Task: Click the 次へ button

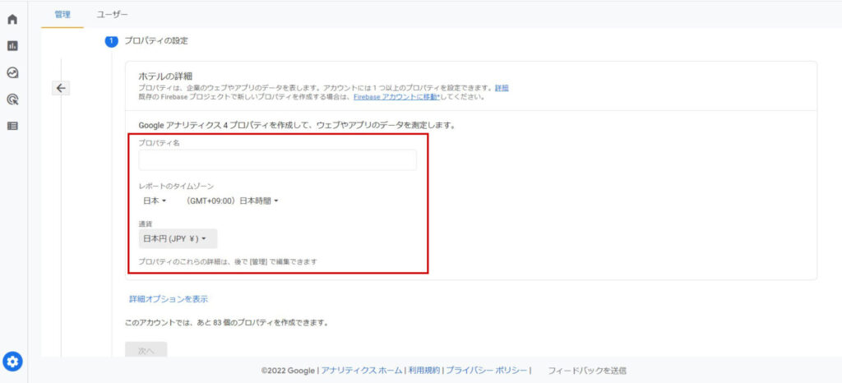Action: (146, 350)
